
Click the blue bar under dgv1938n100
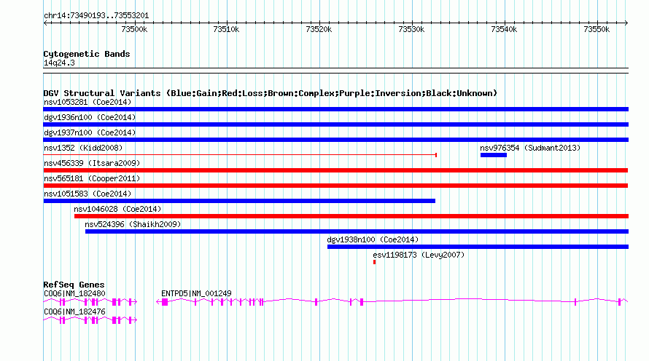[478, 247]
